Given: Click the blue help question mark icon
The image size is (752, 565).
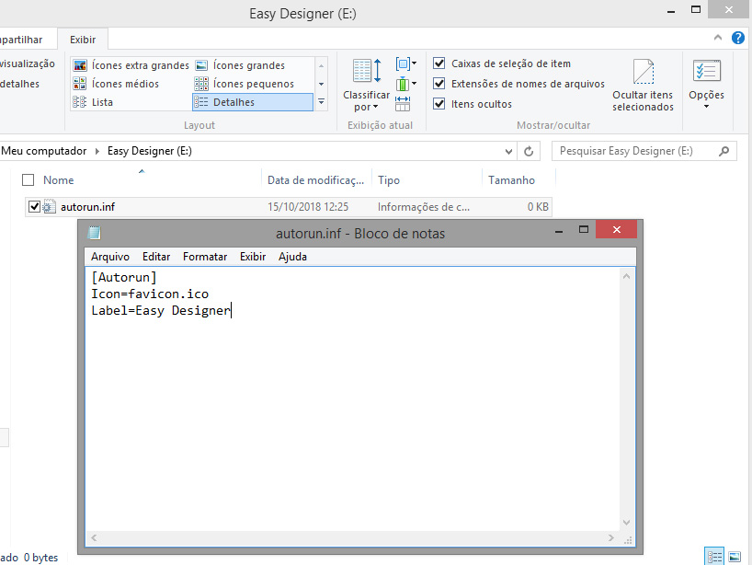Looking at the screenshot, I should 737,38.
